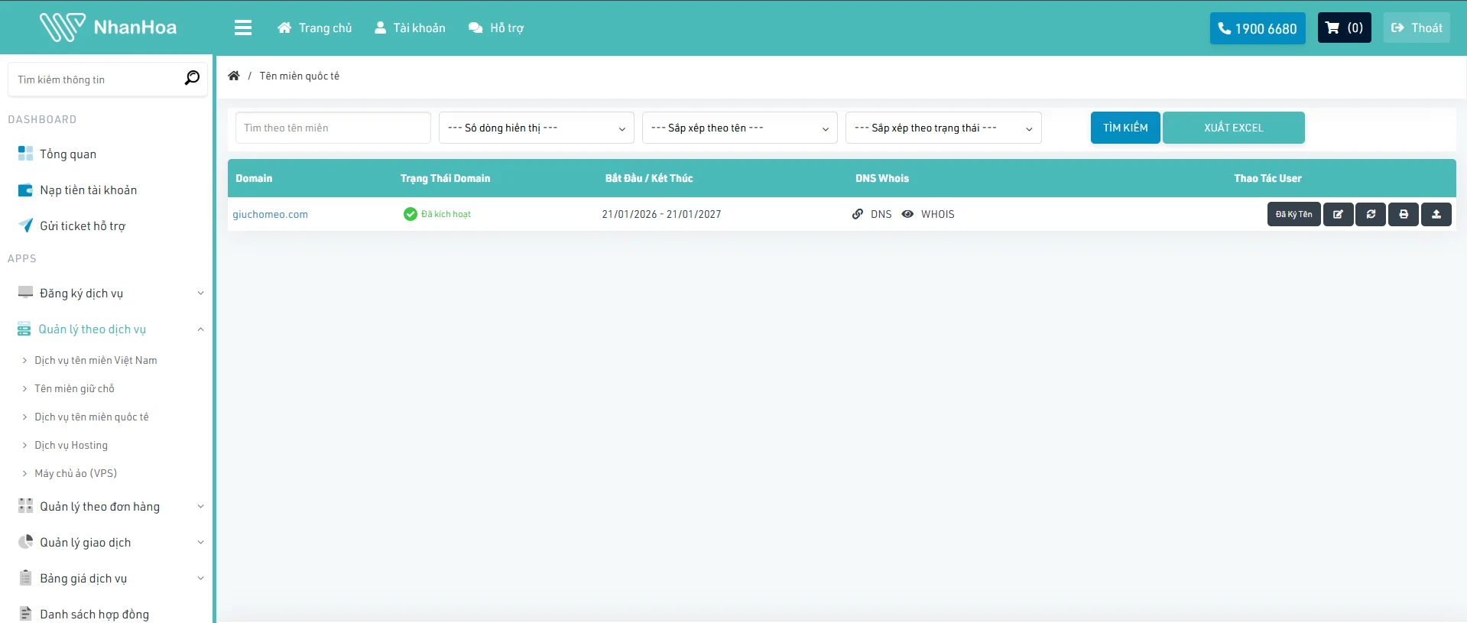Image resolution: width=1467 pixels, height=623 pixels.
Task: Open the 'Sắp xếp theo tên' dropdown
Action: click(739, 128)
